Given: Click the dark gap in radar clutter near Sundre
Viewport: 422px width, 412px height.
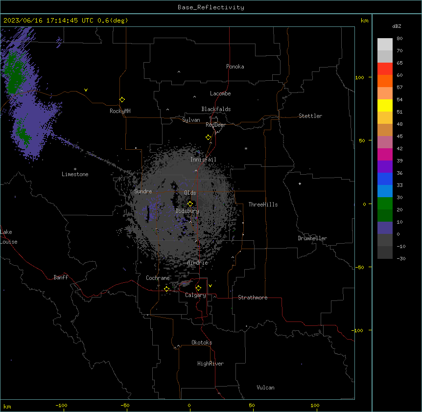Looking at the screenshot, I should (x=148, y=214).
